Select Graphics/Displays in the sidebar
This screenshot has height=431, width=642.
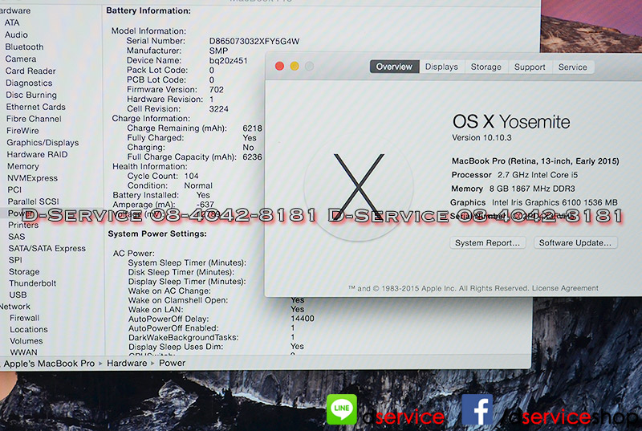(x=43, y=142)
